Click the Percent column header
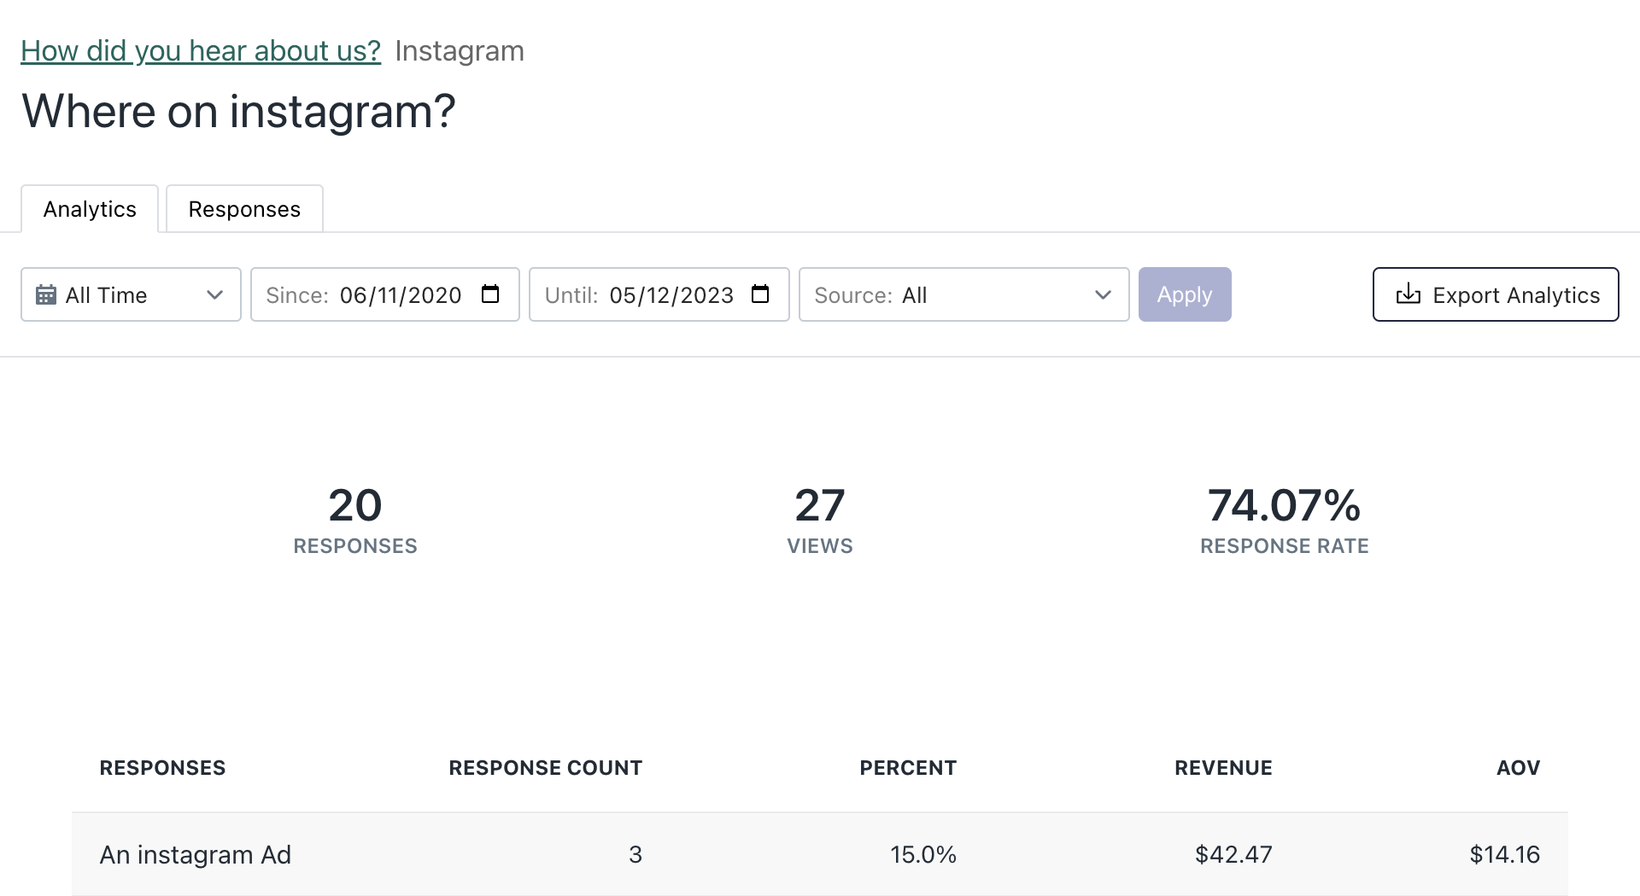The width and height of the screenshot is (1640, 896). click(x=907, y=768)
